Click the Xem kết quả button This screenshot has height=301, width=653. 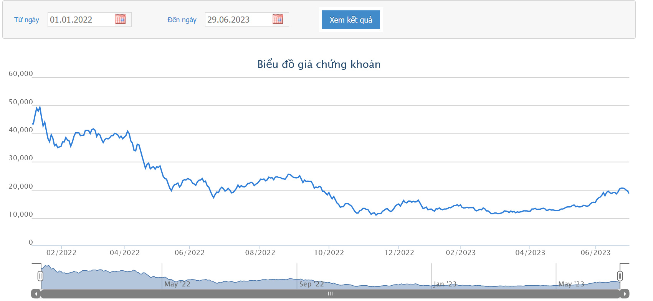tap(351, 20)
